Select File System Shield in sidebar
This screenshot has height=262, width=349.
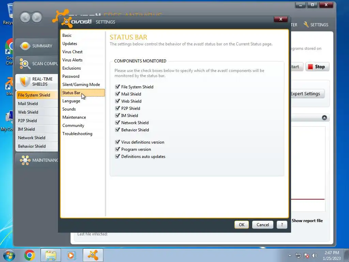37,95
